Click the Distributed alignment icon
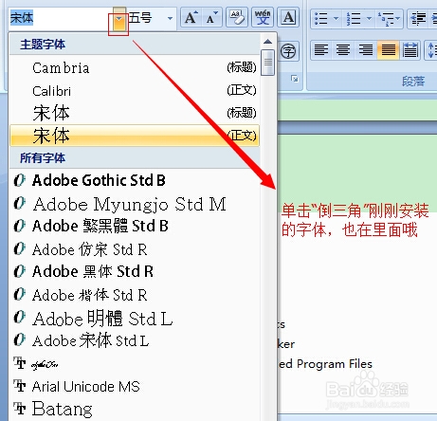Viewport: 437px width, 421px height. [x=410, y=50]
